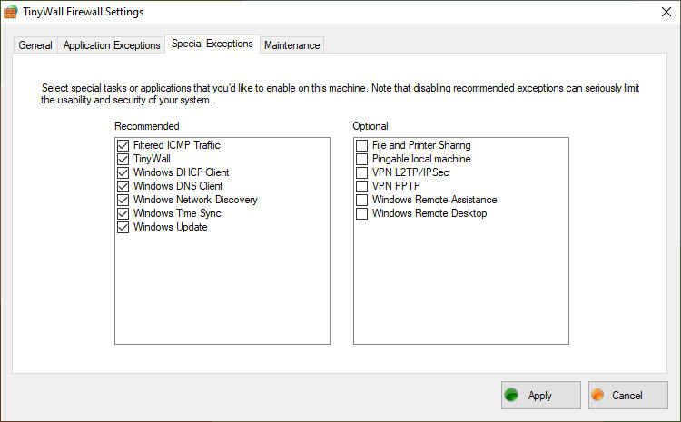Click the instruction text about special tasks
The image size is (681, 422).
(340, 93)
